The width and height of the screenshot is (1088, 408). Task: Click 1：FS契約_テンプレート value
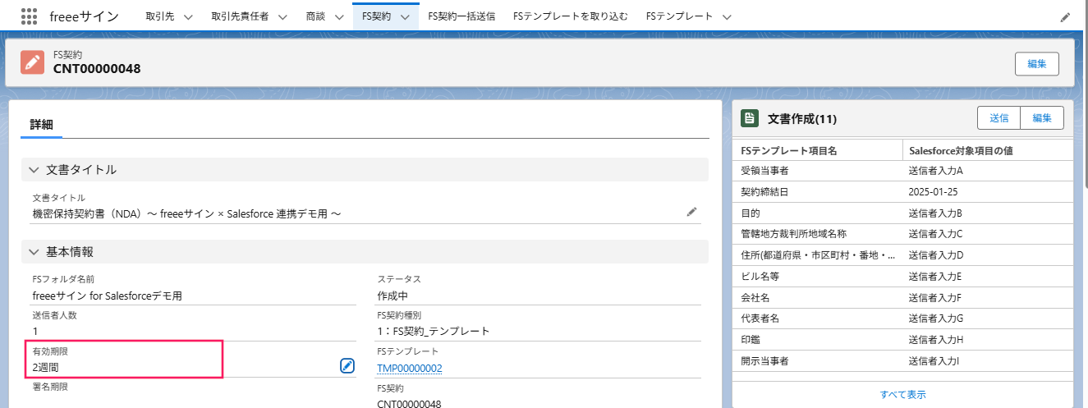click(433, 331)
